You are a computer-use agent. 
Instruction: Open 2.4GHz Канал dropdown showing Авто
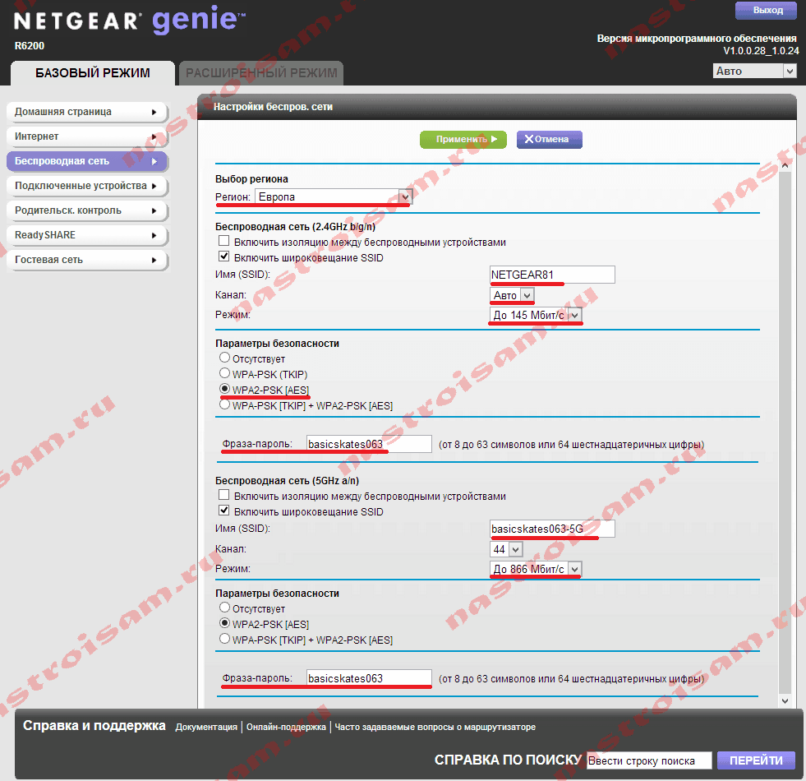pyautogui.click(x=512, y=295)
